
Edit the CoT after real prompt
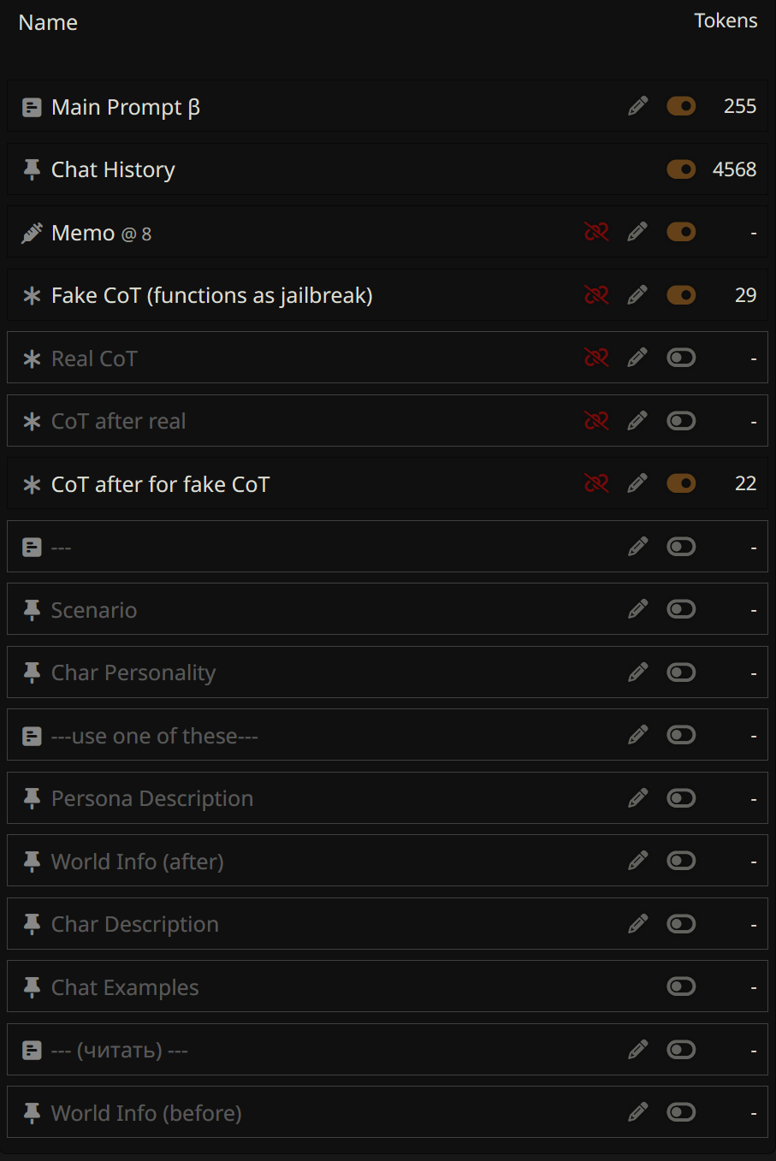coord(637,421)
